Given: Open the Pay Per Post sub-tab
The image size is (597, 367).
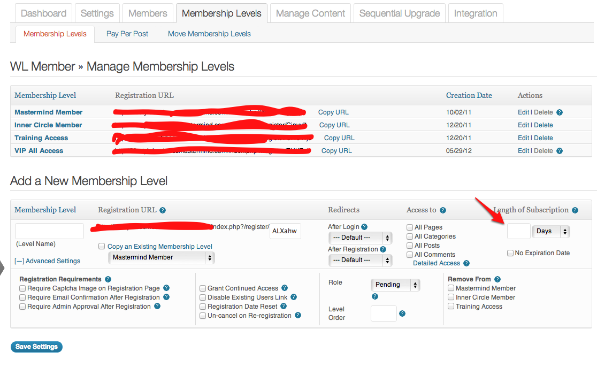Looking at the screenshot, I should pos(127,34).
